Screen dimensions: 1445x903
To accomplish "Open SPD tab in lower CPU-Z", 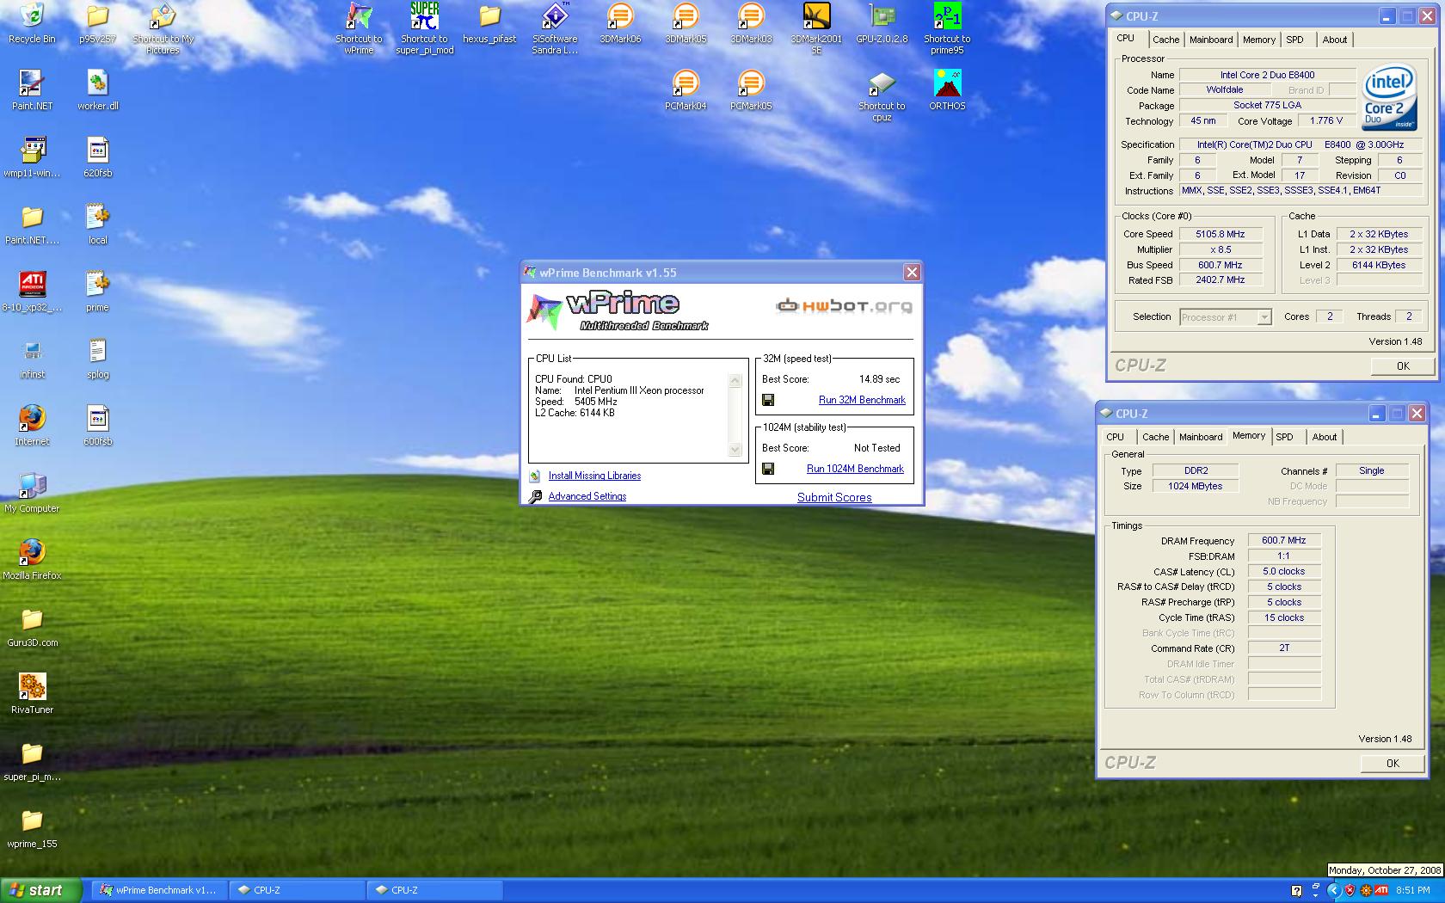I will 1284,437.
